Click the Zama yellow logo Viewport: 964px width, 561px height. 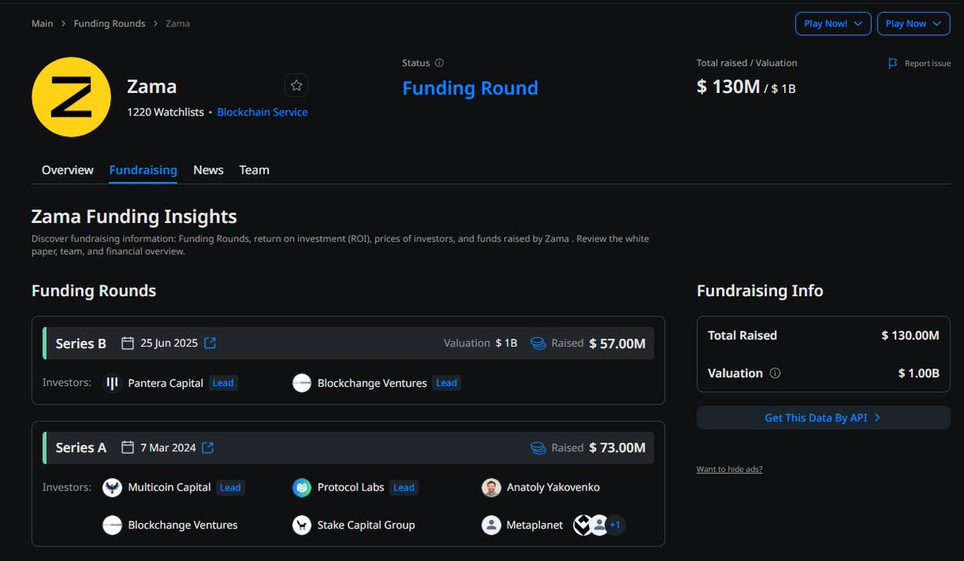[x=71, y=96]
